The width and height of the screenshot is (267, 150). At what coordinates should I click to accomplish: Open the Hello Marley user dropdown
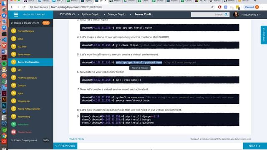251,15
